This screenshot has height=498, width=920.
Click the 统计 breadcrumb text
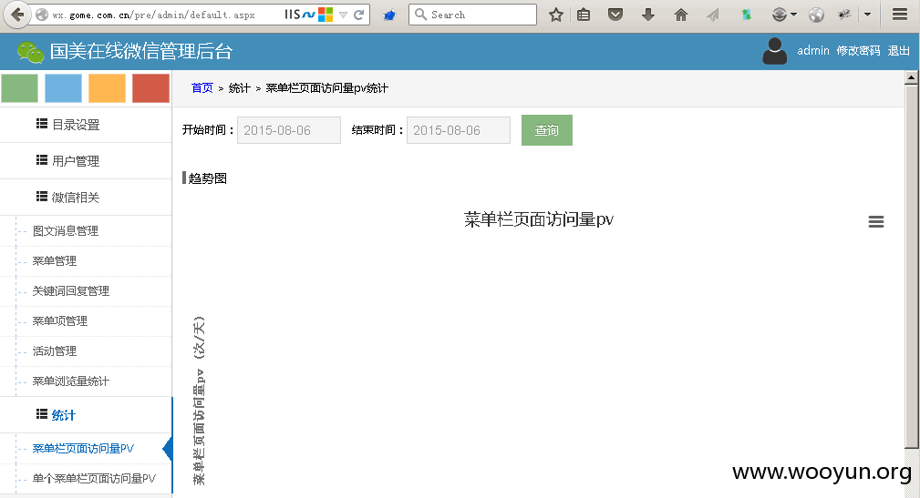pyautogui.click(x=240, y=88)
